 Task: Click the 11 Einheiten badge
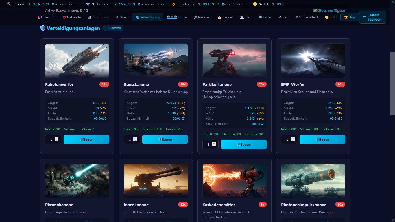coord(113,28)
